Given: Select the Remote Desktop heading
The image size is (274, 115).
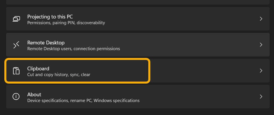Looking at the screenshot, I should [46, 42].
